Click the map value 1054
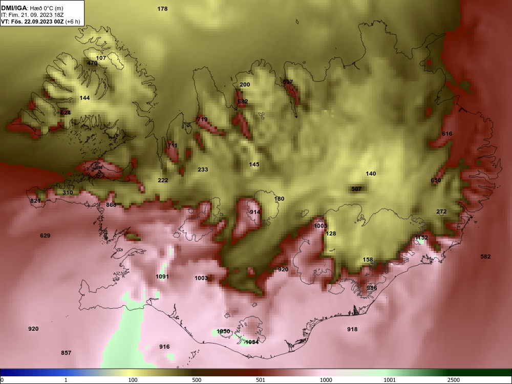This screenshot has height=384, width=512. (252, 342)
